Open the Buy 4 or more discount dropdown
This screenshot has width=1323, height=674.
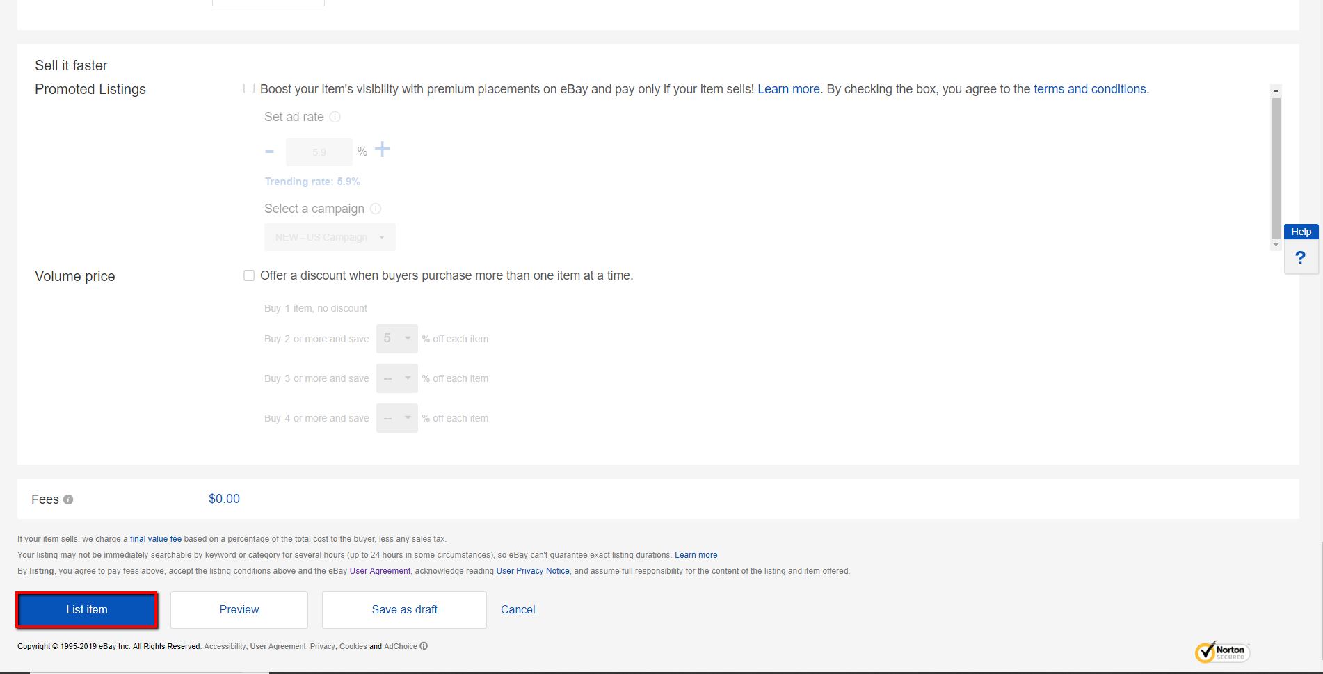point(397,418)
